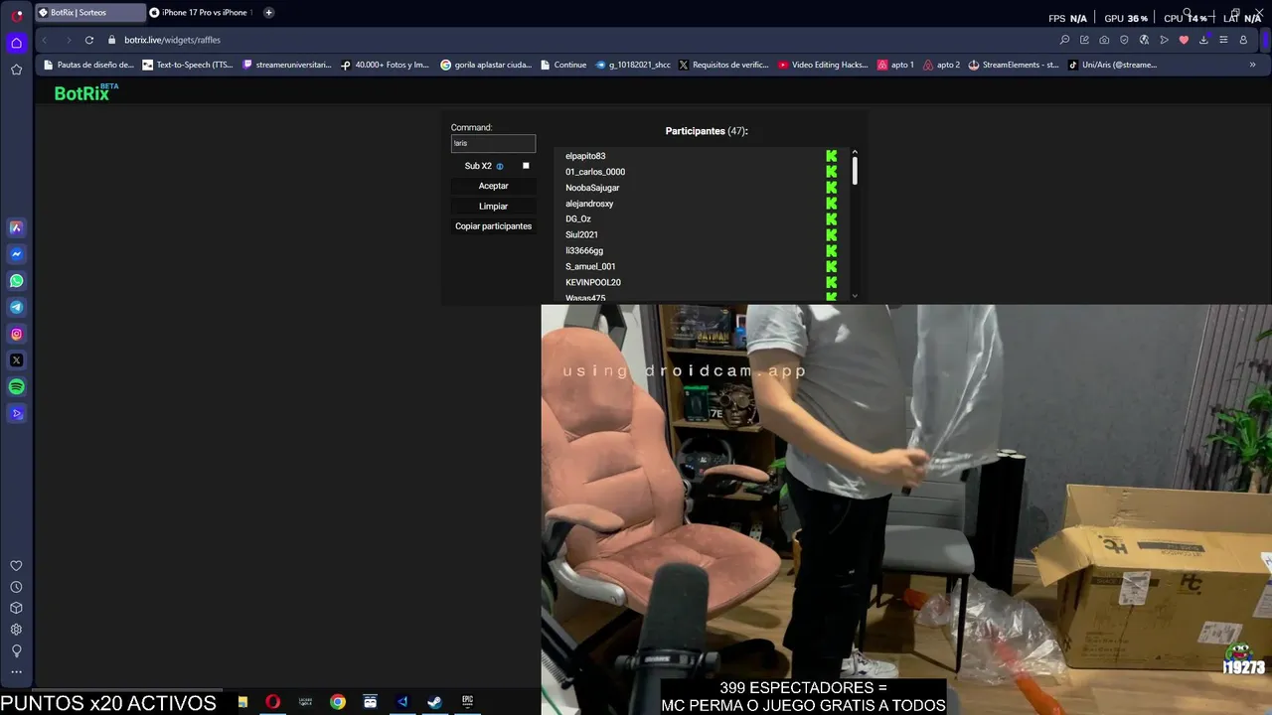Open a new browser tab

tap(268, 13)
